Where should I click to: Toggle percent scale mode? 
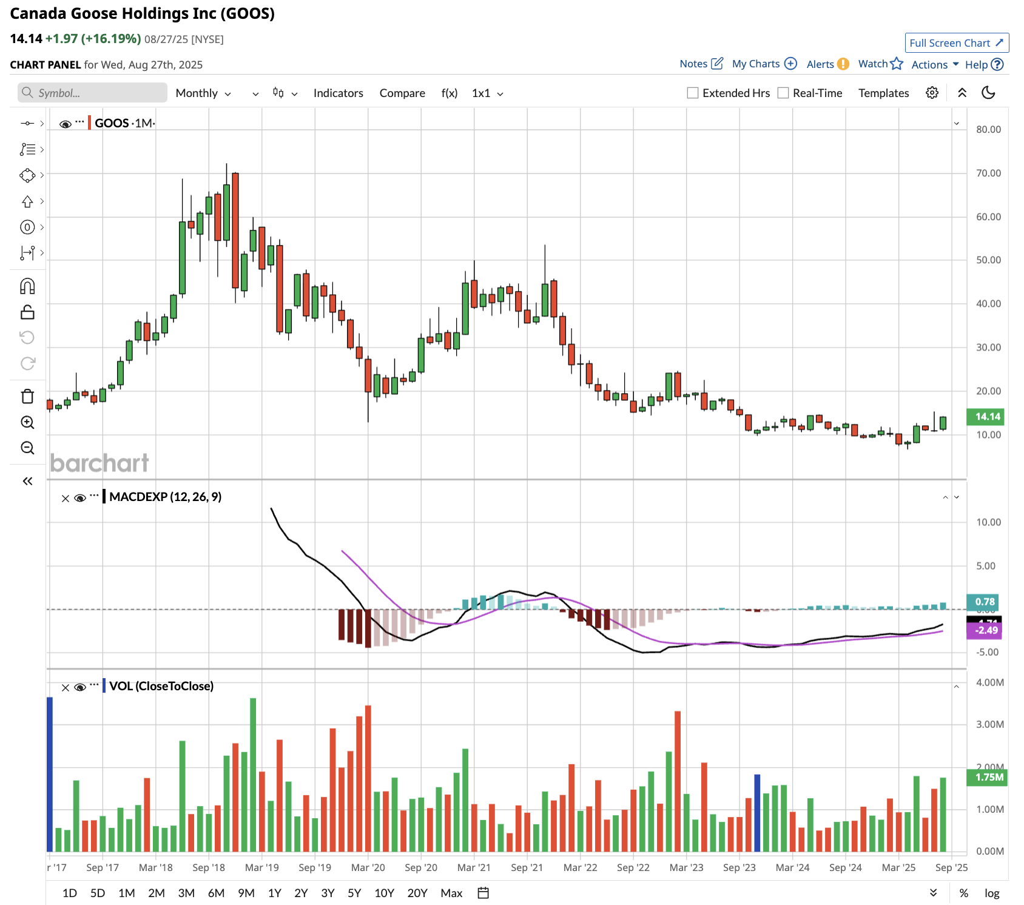click(x=963, y=893)
